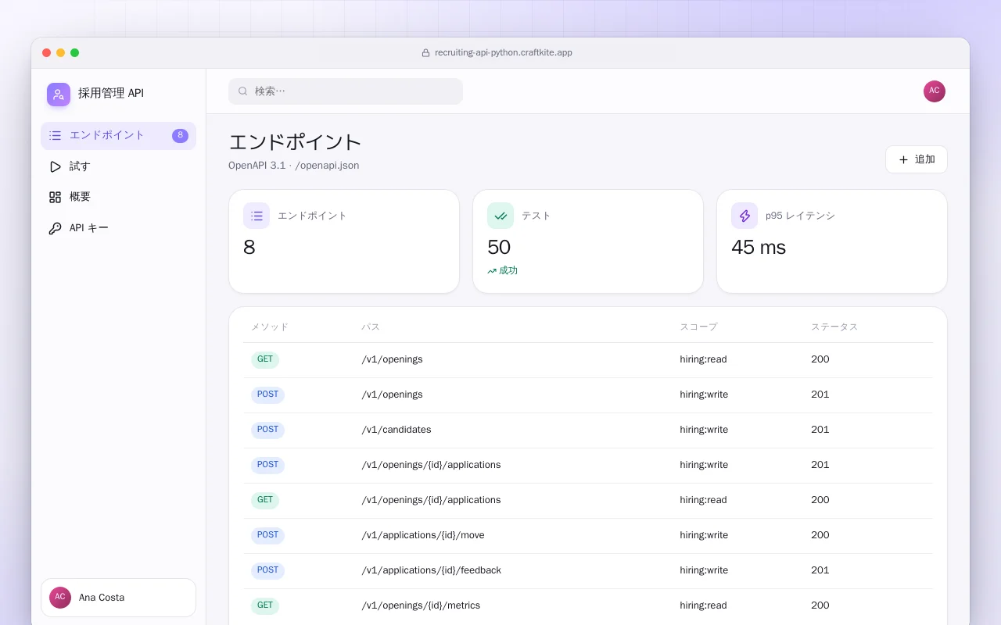This screenshot has width=1001, height=625.
Task: Click the double-check icon on the テスト card
Action: pyautogui.click(x=500, y=216)
